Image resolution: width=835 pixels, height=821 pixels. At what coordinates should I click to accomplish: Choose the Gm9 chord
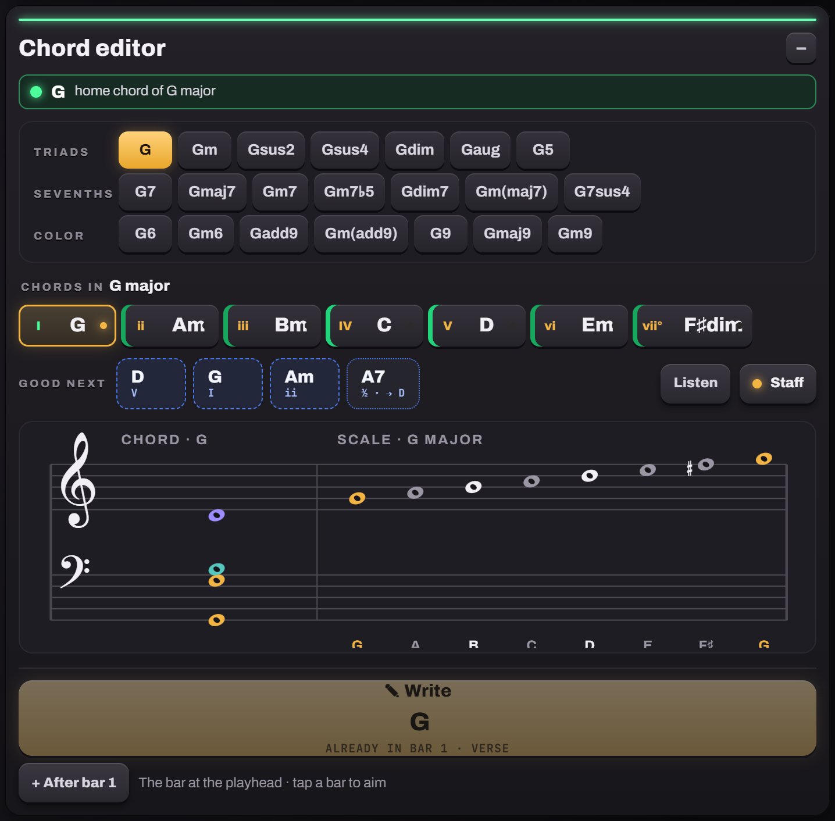pyautogui.click(x=574, y=234)
